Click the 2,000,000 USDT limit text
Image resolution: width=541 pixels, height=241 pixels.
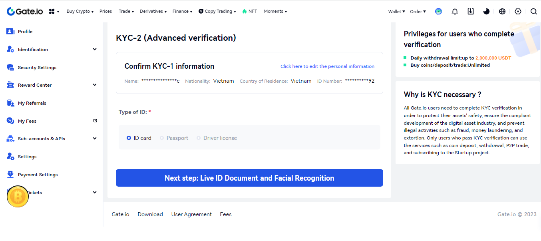coord(493,58)
